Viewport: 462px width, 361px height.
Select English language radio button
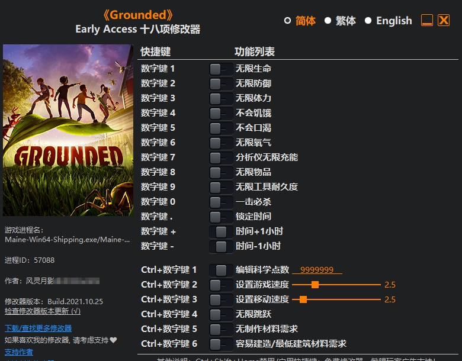tap(368, 21)
